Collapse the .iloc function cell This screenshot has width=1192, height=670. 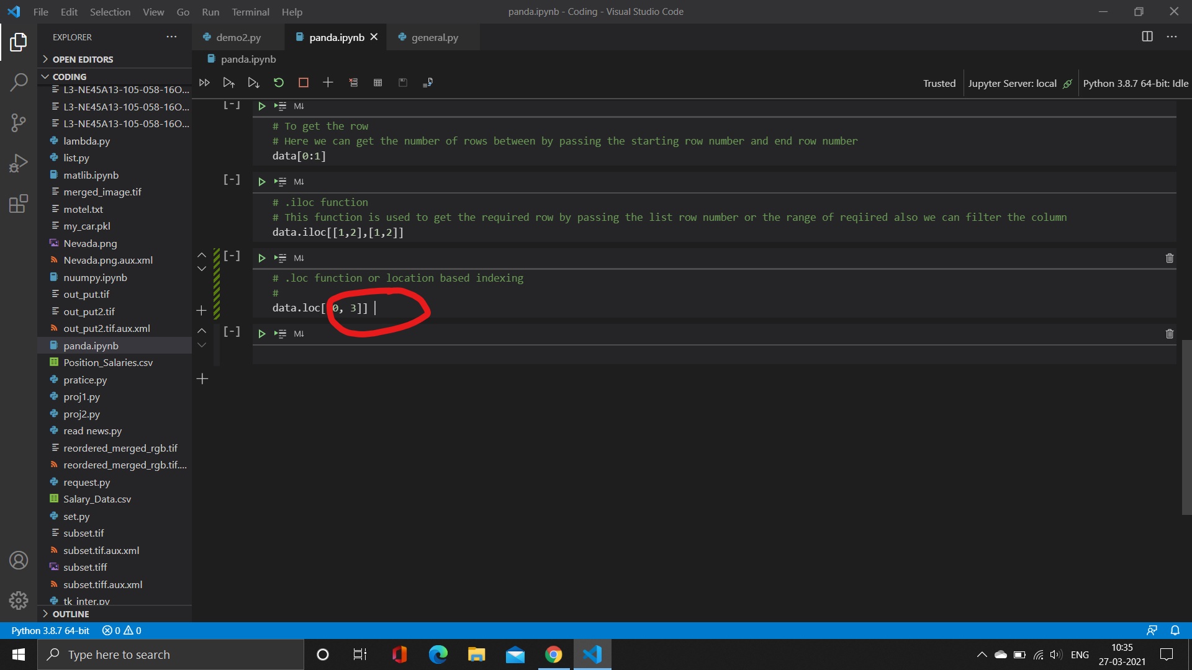pos(231,179)
